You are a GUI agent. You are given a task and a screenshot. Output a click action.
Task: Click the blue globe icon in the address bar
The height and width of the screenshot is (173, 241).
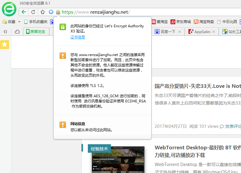click(51, 12)
